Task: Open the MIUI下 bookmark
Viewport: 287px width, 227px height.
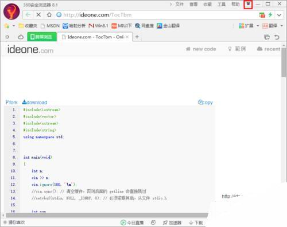Action: coord(122,26)
